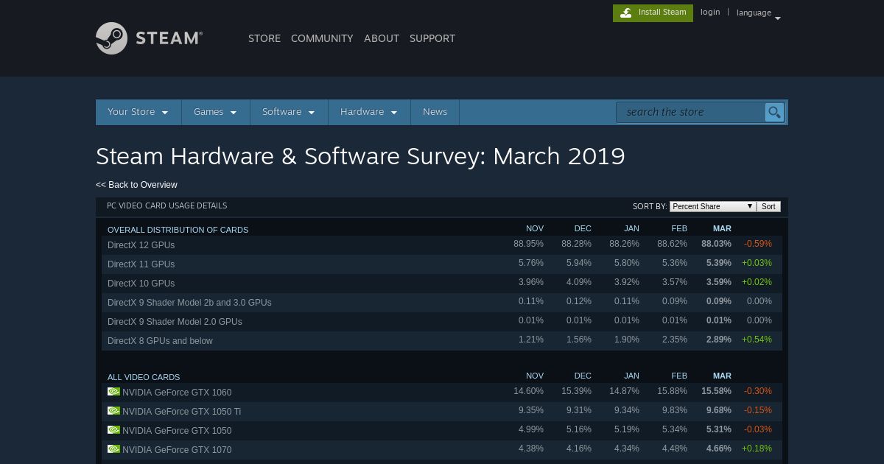Viewport: 884px width, 464px height.
Task: Click the +0.54% change value
Action: pyautogui.click(x=757, y=340)
